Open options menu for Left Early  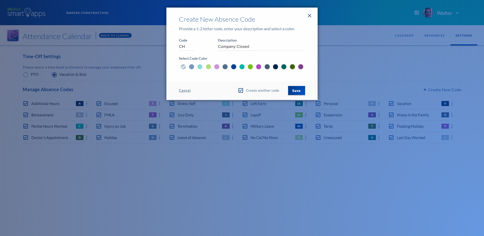pos(306,104)
